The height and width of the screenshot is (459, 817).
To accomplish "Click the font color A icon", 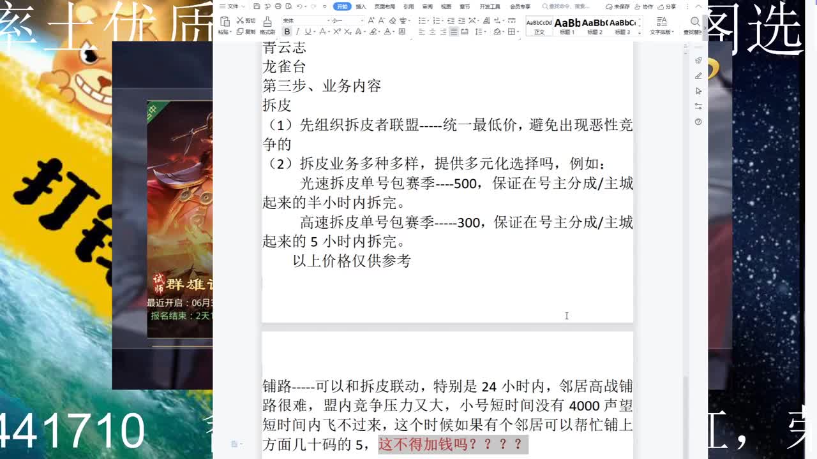I will coord(387,31).
